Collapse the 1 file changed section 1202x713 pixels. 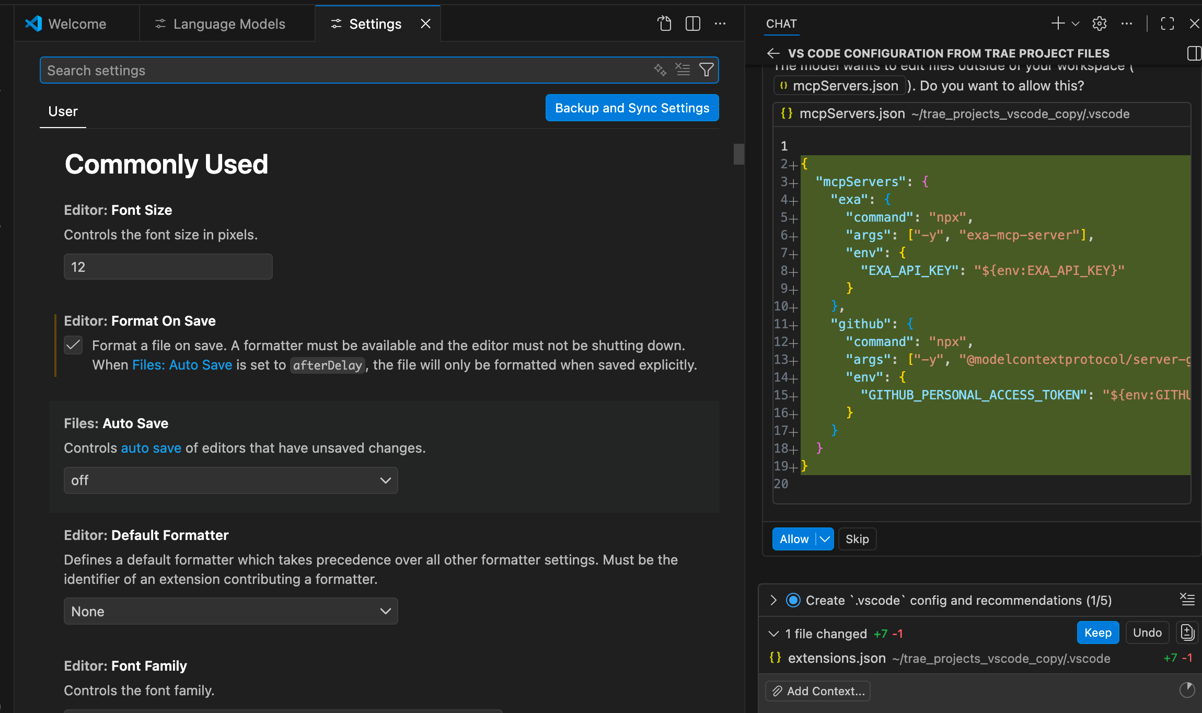[773, 634]
